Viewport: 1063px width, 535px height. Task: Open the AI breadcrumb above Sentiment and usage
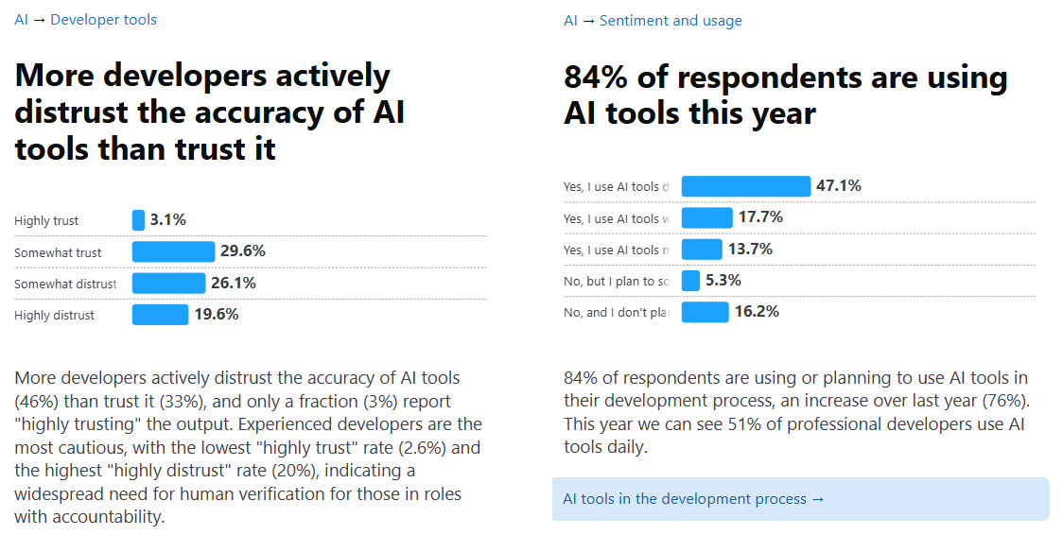[570, 20]
